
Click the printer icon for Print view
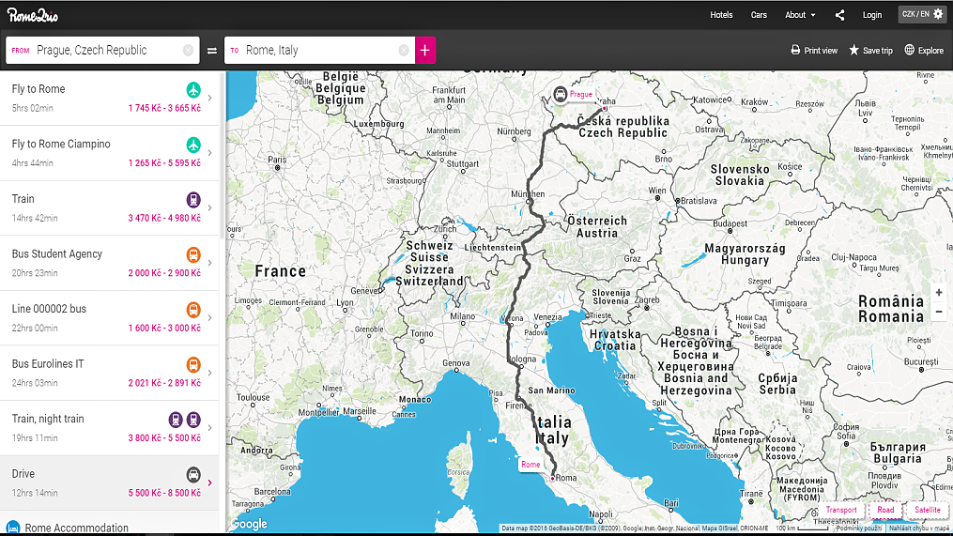tap(795, 50)
